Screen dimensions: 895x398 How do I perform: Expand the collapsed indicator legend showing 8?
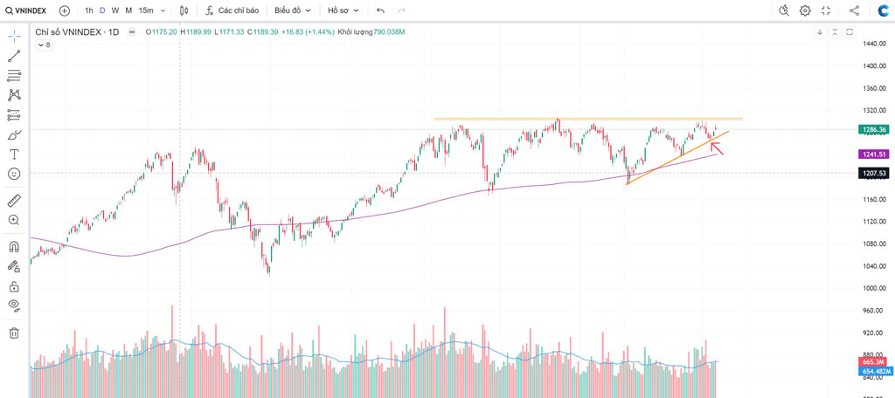point(44,45)
